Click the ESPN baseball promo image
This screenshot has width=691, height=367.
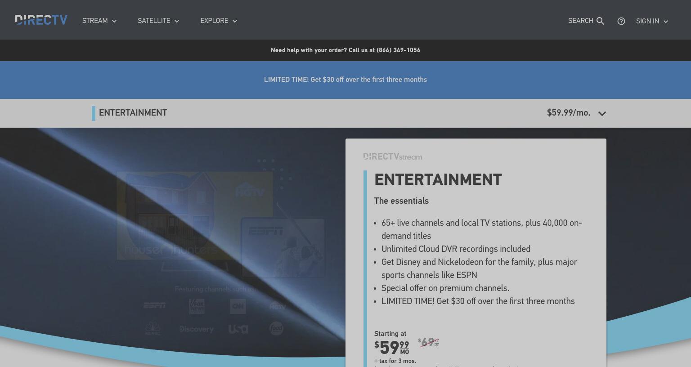click(283, 248)
